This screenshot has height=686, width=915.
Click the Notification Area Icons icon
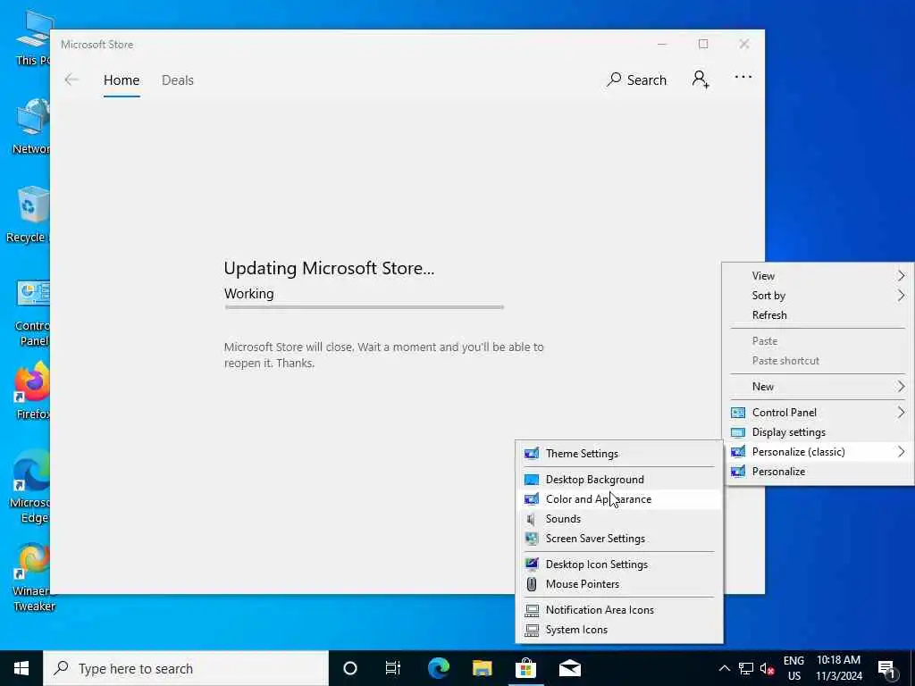(x=532, y=610)
